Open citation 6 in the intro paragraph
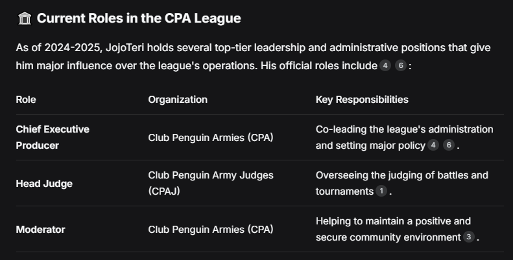This screenshot has width=513, height=260. coord(401,66)
